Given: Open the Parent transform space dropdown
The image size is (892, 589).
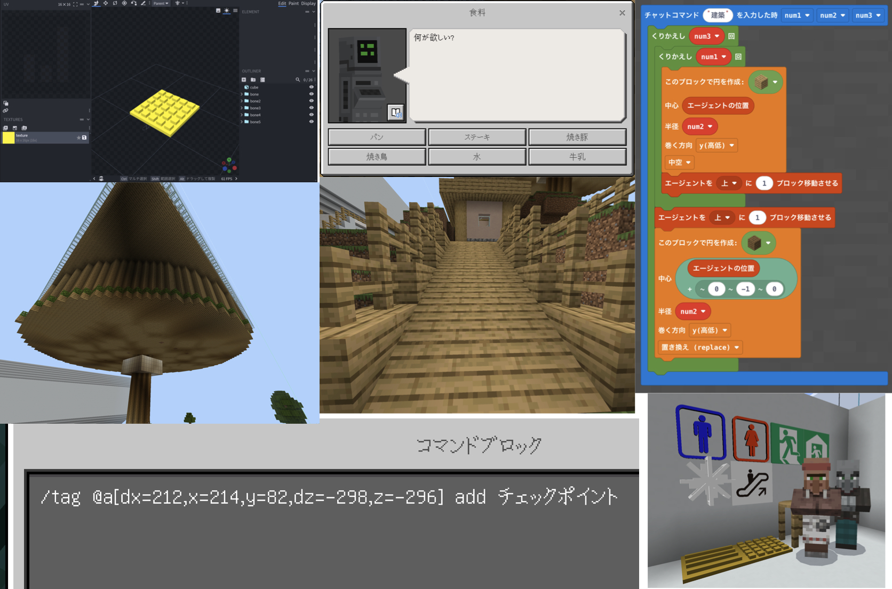Looking at the screenshot, I should [x=161, y=3].
